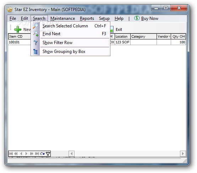The width and height of the screenshot is (197, 173).
Task: Click the filter funnel in navigator bar
Action: coord(48,153)
